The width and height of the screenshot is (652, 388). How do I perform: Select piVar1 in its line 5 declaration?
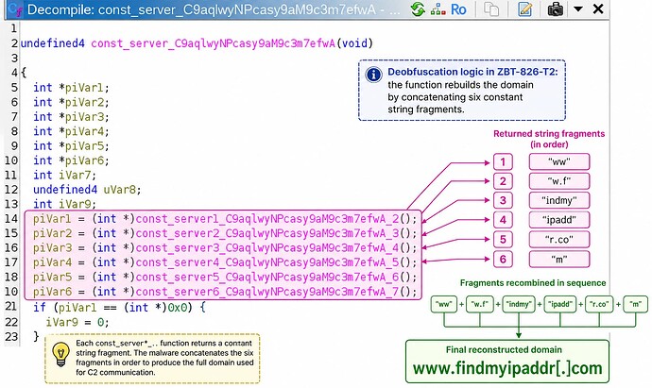[83, 88]
